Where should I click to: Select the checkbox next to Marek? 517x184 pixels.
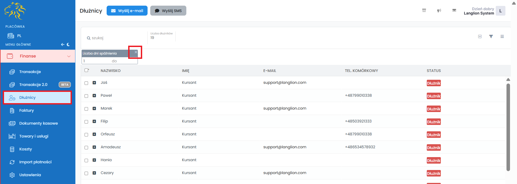86,109
